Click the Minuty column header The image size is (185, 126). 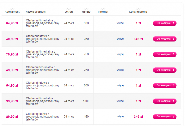86,12
